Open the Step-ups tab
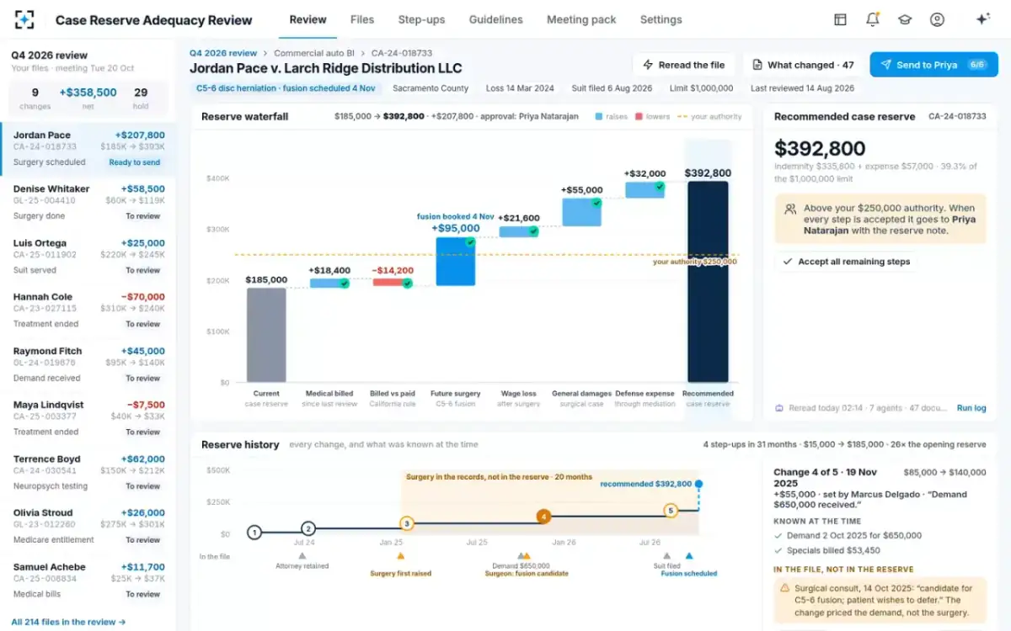Viewport: 1011px width, 631px height. click(421, 19)
